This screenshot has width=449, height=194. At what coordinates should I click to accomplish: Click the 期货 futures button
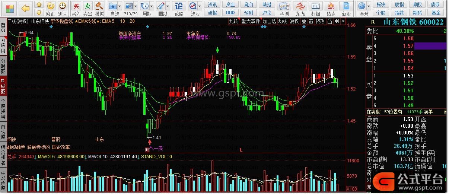417,13
